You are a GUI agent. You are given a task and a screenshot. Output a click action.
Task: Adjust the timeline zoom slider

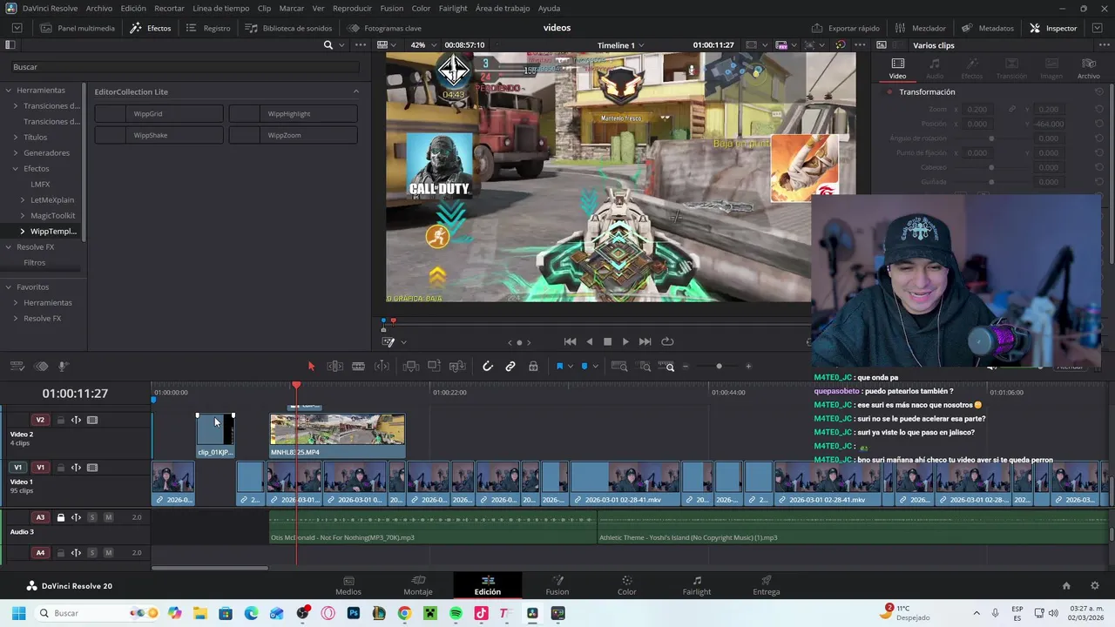(718, 367)
